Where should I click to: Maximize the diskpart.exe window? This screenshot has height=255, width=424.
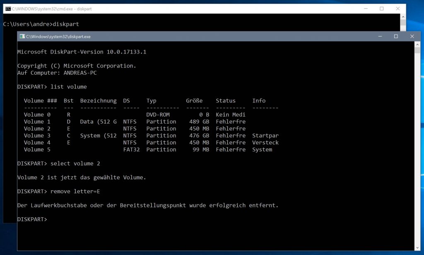tap(396, 36)
